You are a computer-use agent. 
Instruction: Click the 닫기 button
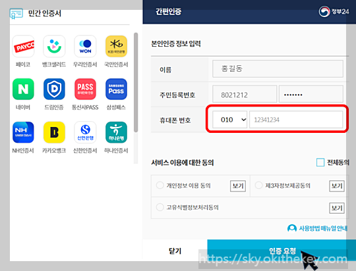point(175,251)
